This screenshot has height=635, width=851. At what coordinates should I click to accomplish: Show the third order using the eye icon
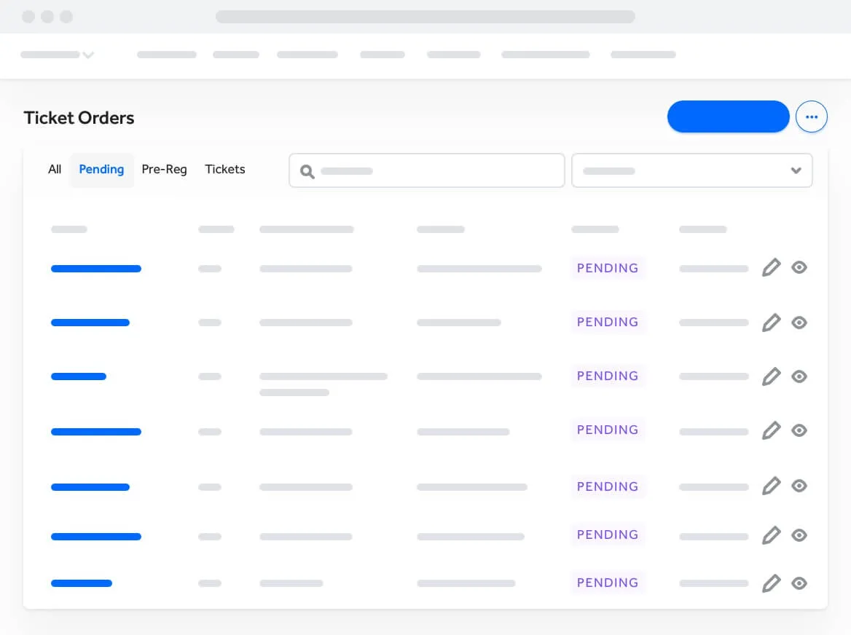[799, 376]
